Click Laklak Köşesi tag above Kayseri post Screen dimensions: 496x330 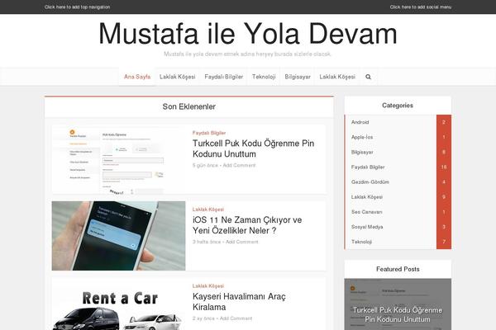(x=208, y=285)
